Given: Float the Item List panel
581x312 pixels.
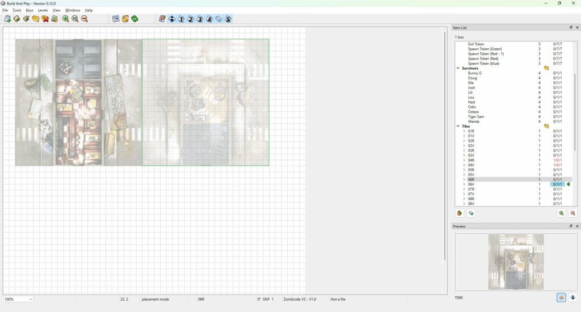Looking at the screenshot, I should click(571, 27).
